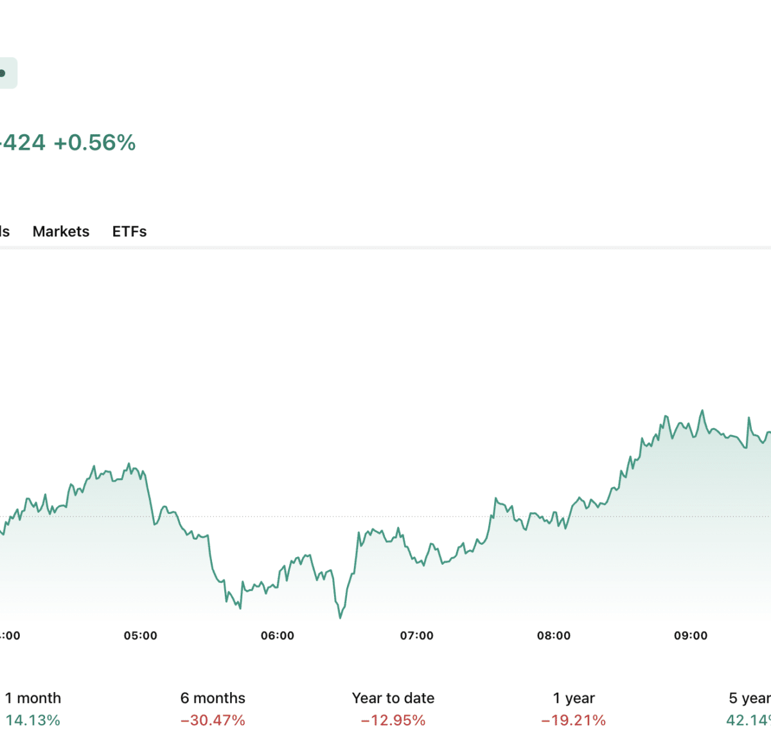Click the 06:00 time axis label

pos(278,635)
